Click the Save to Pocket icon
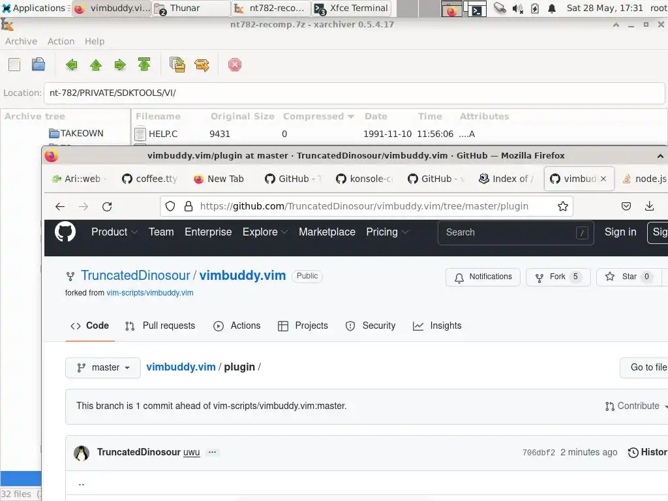Viewport: 668px width, 501px height. [626, 207]
